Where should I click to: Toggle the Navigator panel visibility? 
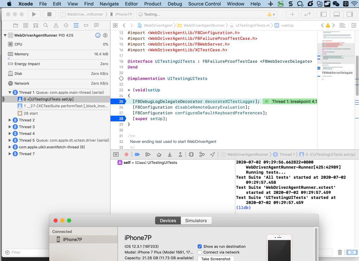pos(324,14)
